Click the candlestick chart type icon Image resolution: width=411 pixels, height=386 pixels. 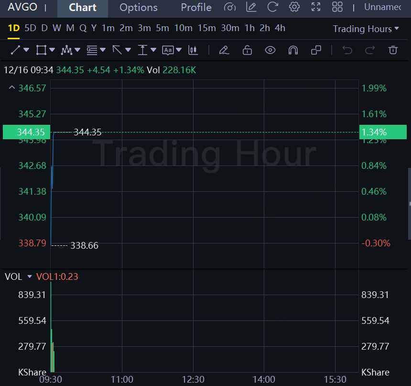pyautogui.click(x=193, y=50)
